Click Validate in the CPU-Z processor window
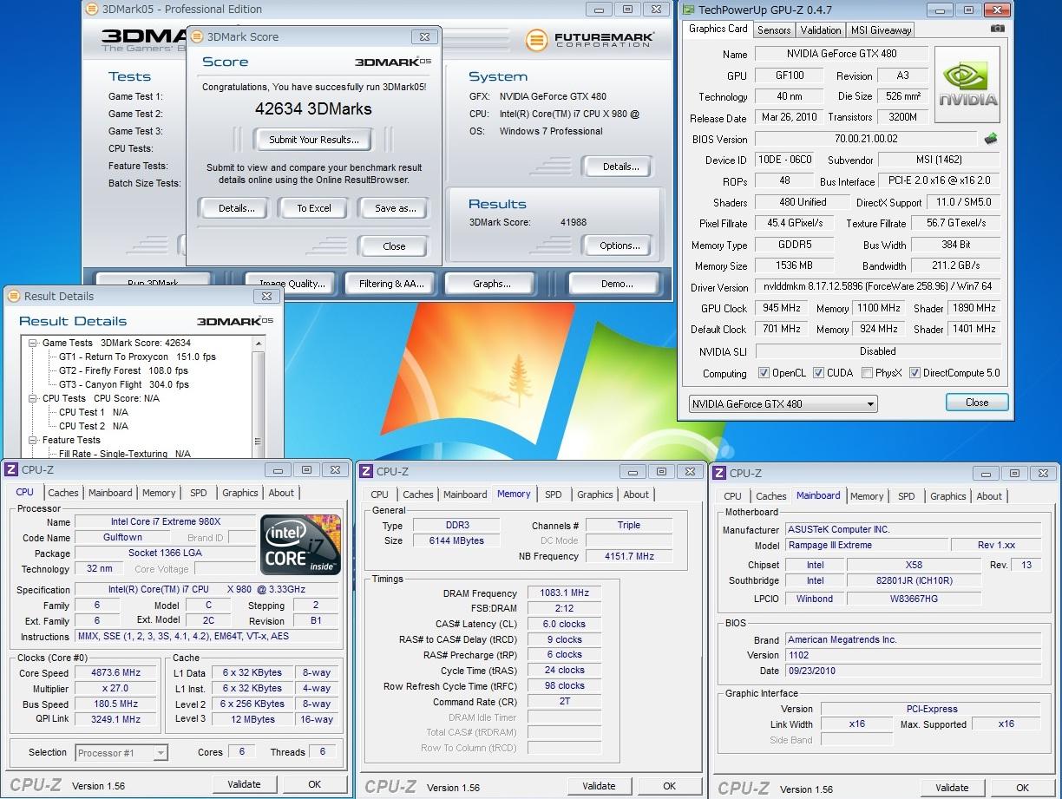This screenshot has height=799, width=1062. tap(244, 784)
